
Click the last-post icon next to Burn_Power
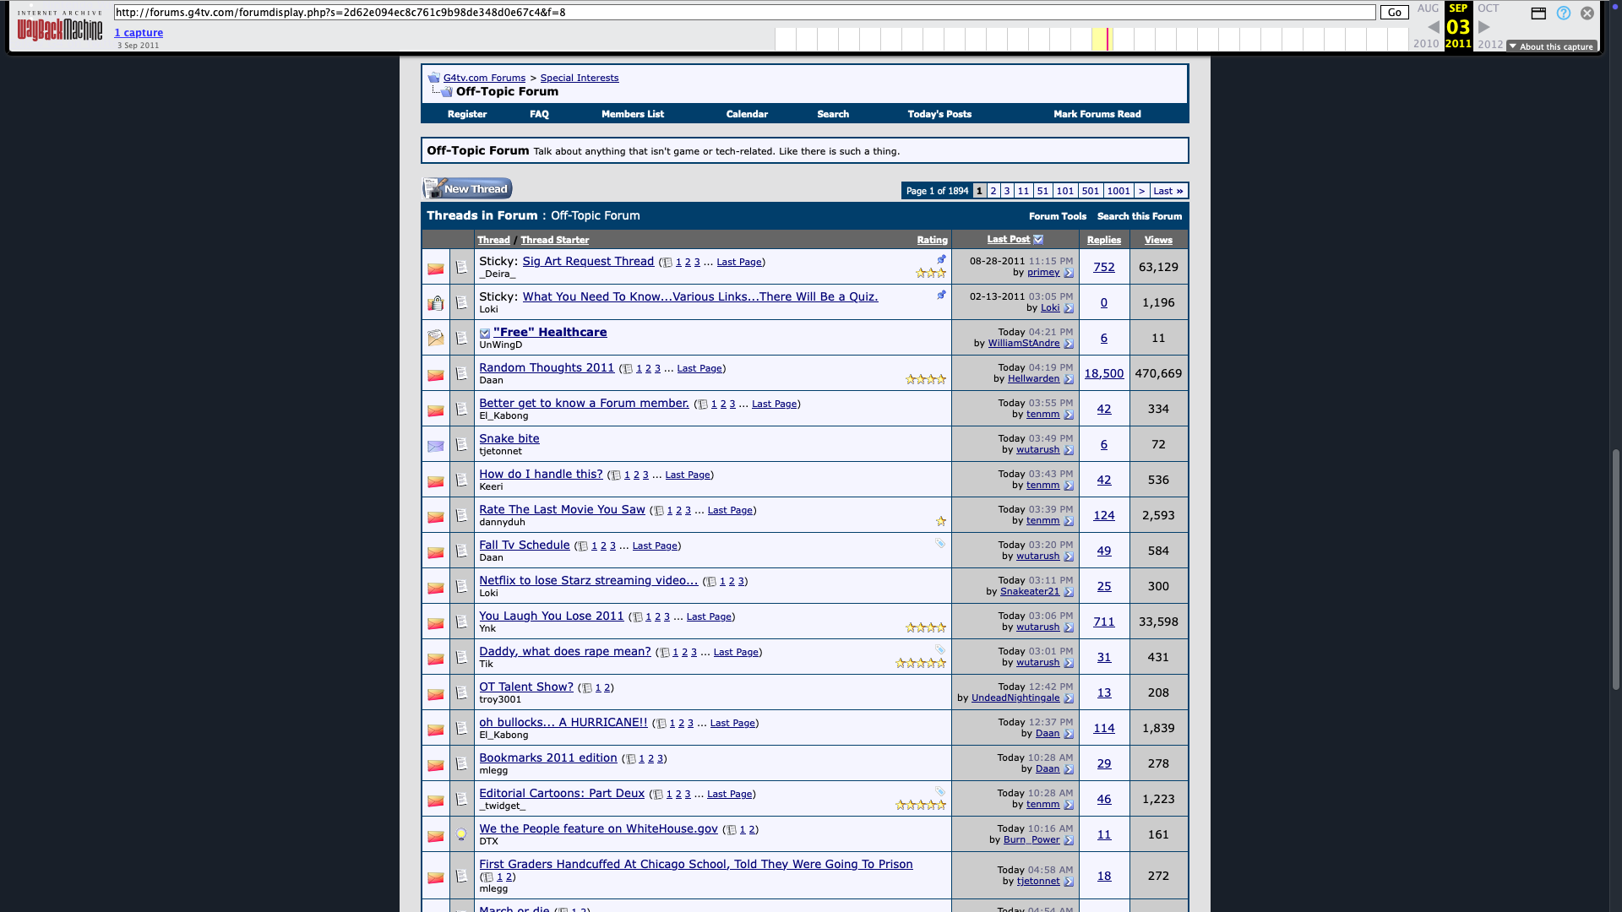1069,840
